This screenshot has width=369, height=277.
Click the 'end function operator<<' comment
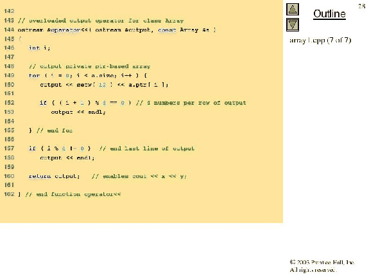click(73, 195)
